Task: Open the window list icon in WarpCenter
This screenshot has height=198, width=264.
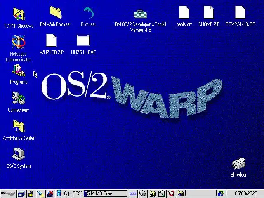Action: tap(21, 193)
